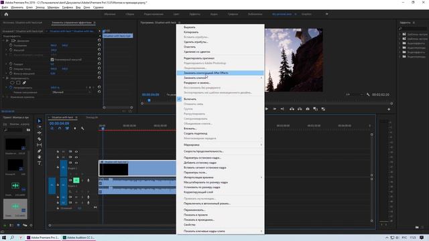This screenshot has height=241, width=429.
Task: Open the File menu in menu bar
Action: point(5,7)
